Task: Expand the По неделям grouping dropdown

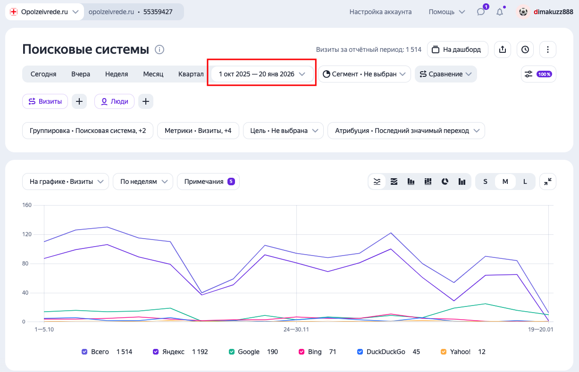Action: [x=143, y=182]
